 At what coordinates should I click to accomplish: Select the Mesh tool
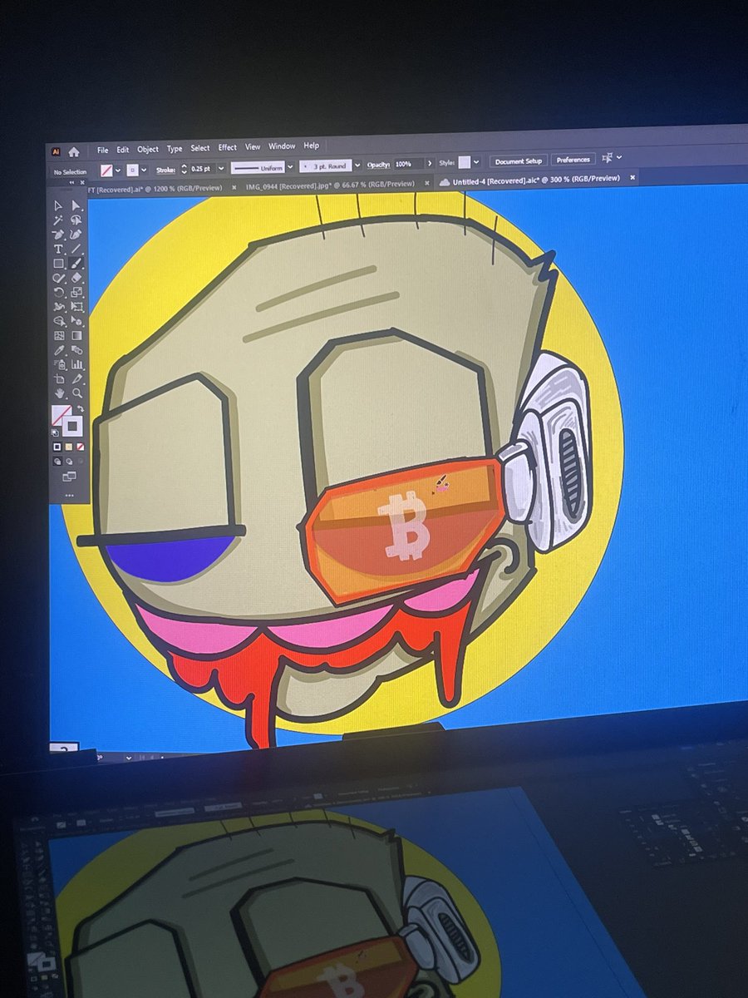coord(59,335)
